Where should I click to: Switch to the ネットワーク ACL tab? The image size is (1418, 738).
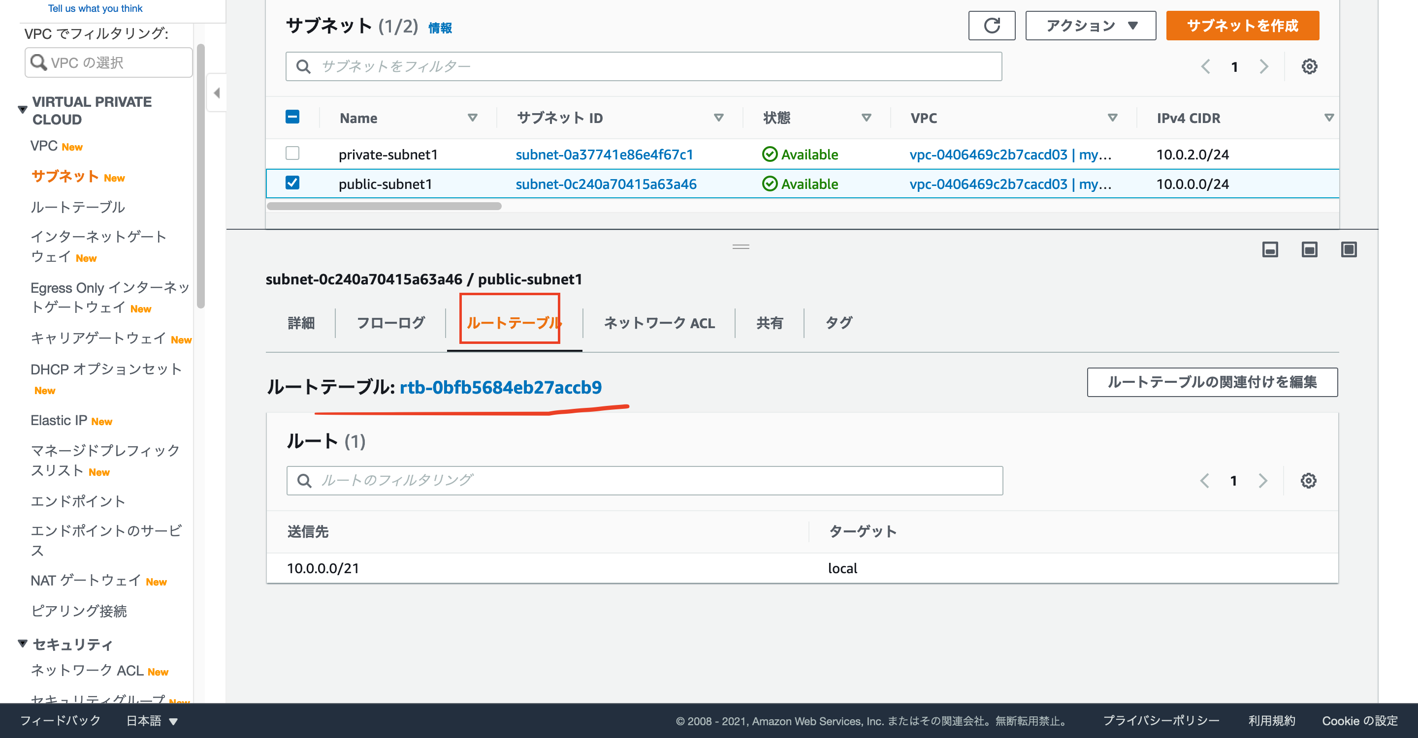click(x=659, y=323)
